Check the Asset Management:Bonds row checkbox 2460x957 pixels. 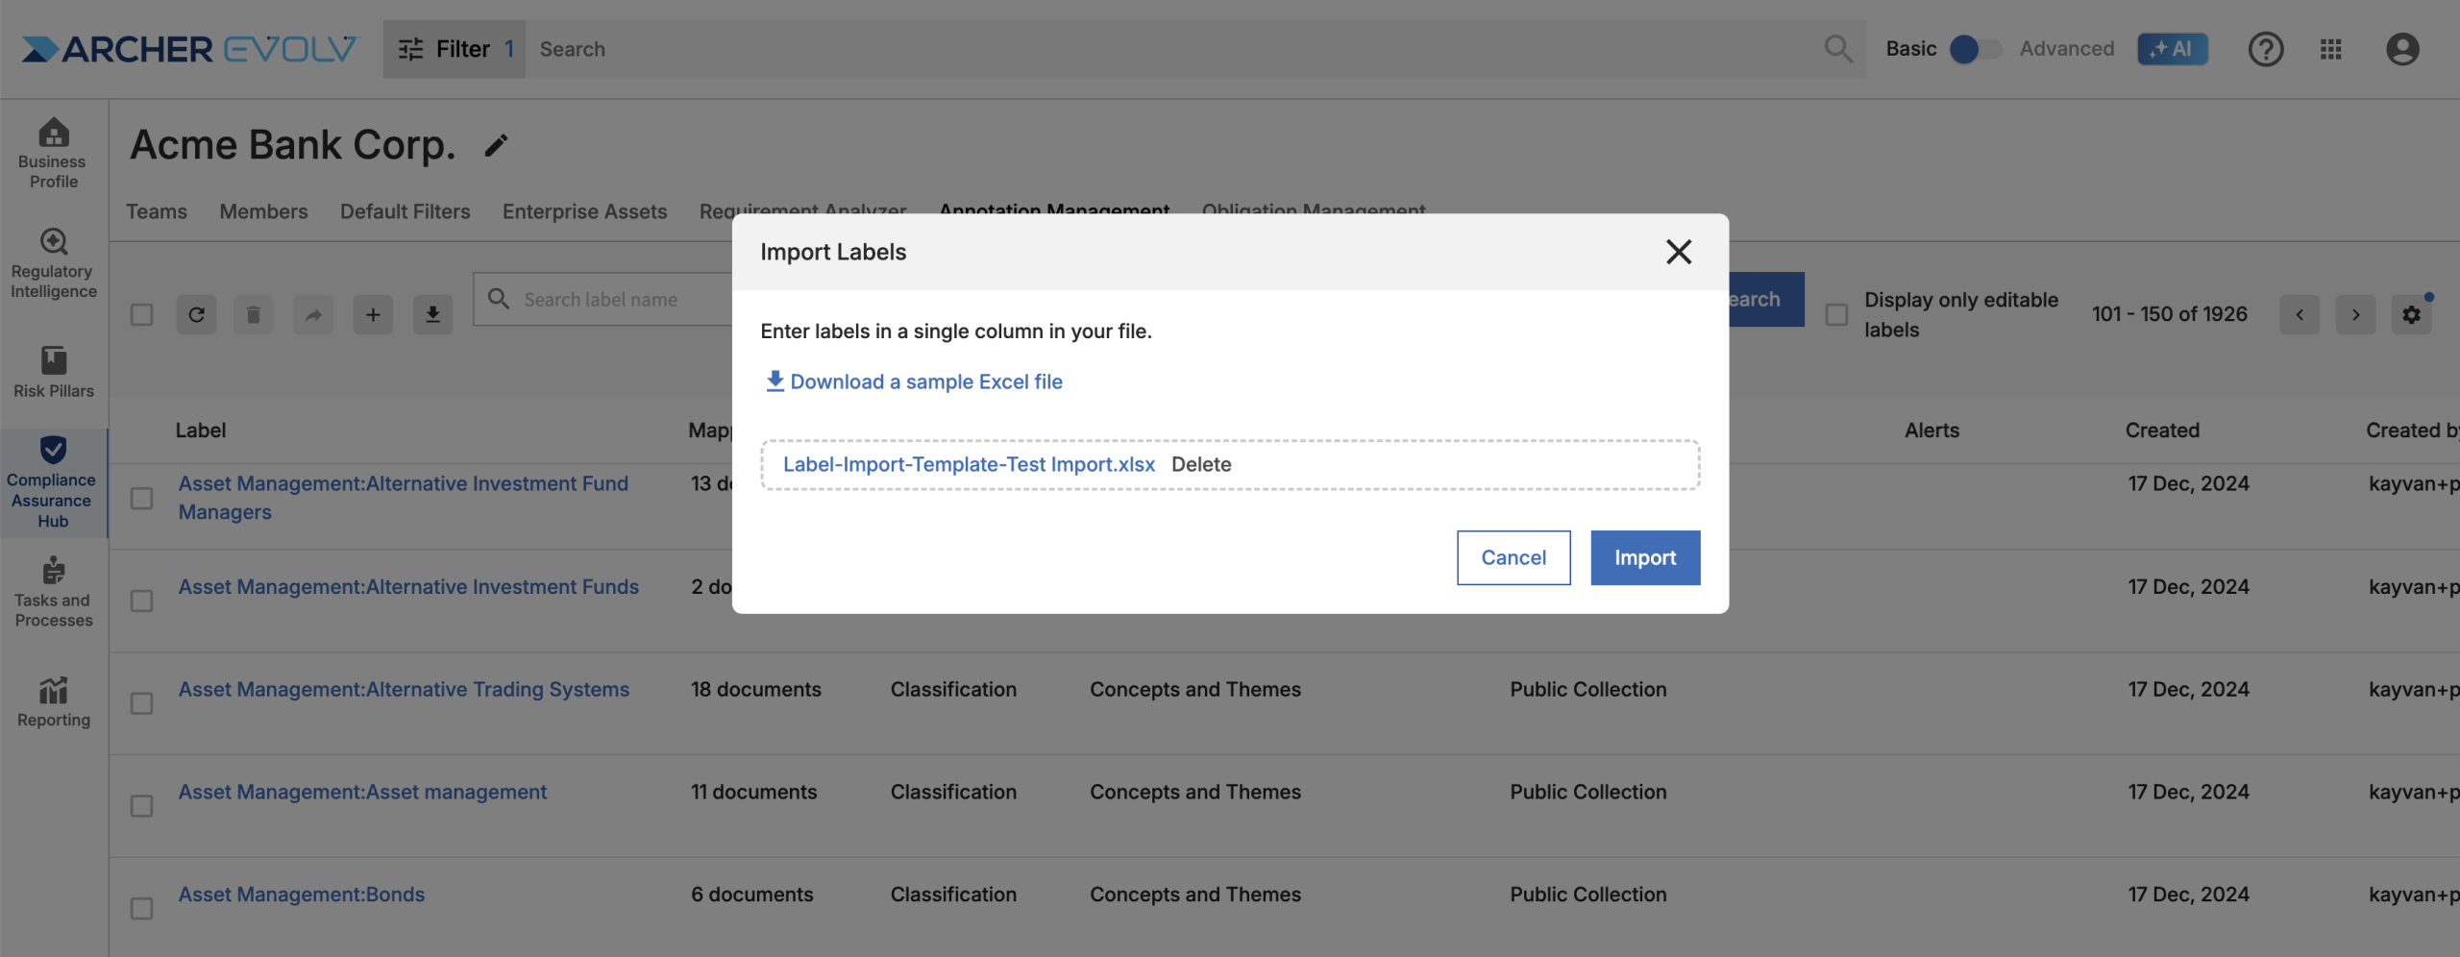point(141,908)
